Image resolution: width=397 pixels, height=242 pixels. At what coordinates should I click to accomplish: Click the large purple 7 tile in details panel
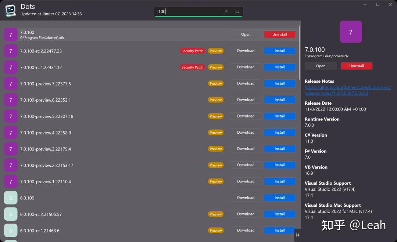click(x=350, y=32)
